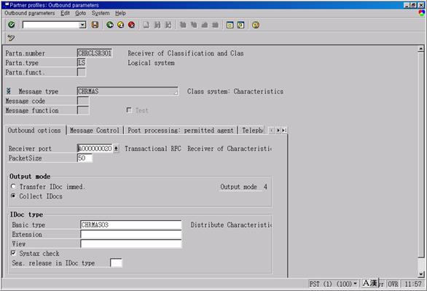Click the yellow Exit arrow icon
This screenshot has width=427, height=291.
point(121,25)
